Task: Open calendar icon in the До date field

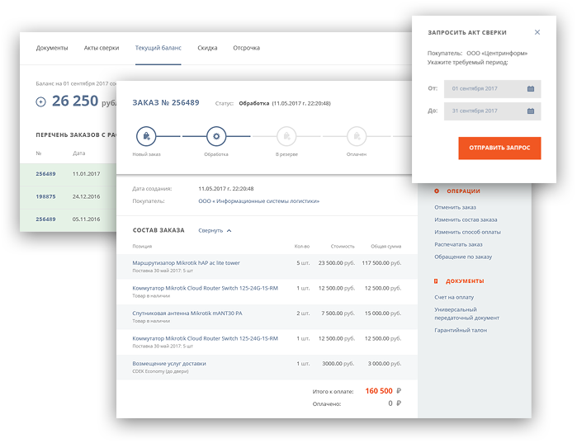Action: (x=531, y=111)
